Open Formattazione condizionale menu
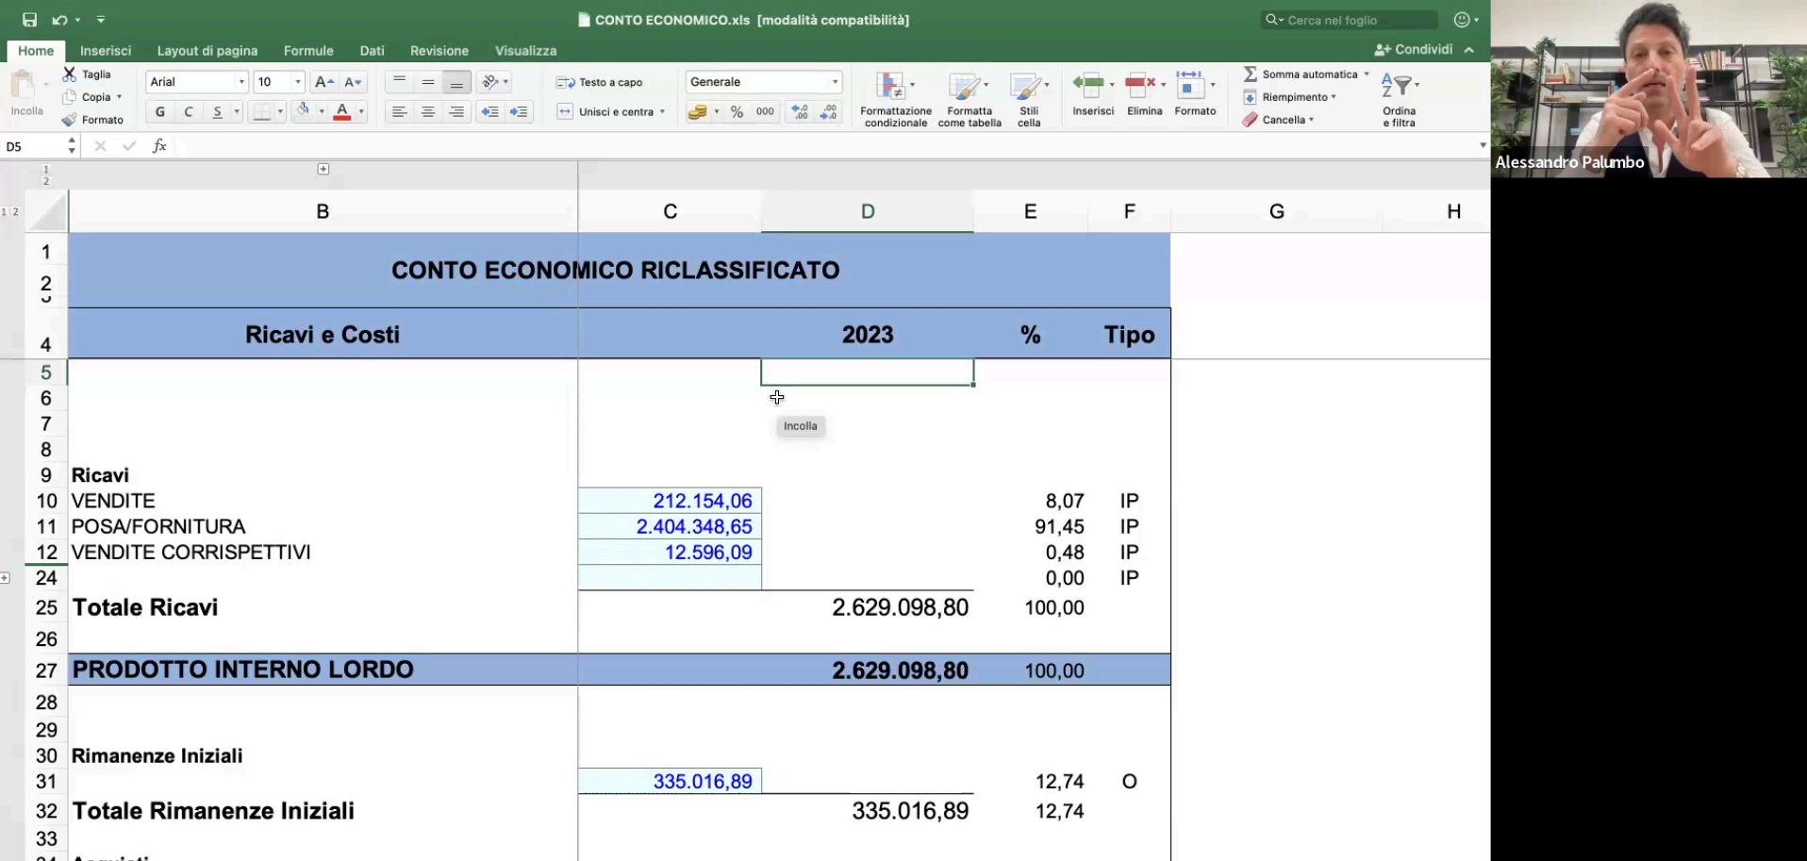The height and width of the screenshot is (861, 1807). pos(895,99)
